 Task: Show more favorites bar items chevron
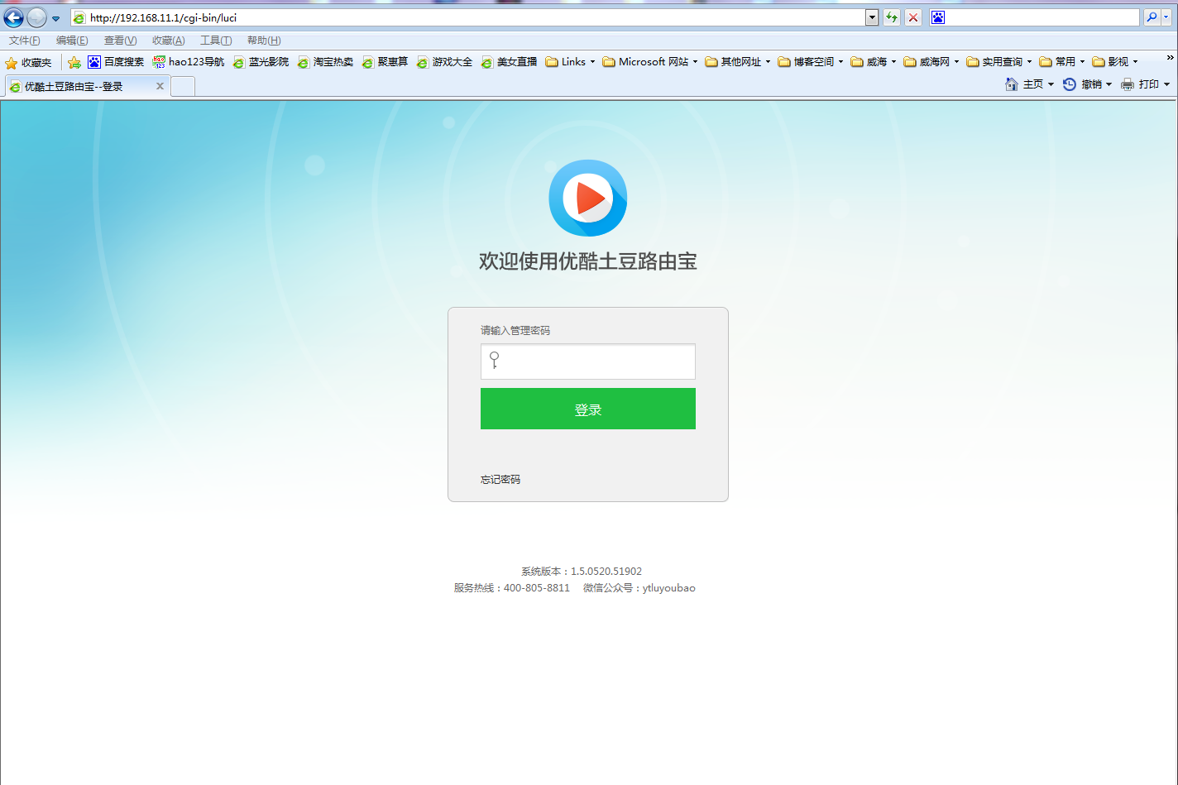click(1170, 58)
